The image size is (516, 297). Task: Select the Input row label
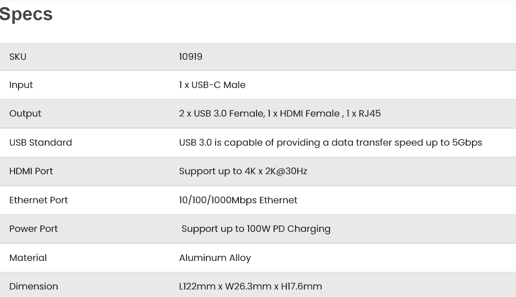tap(21, 85)
